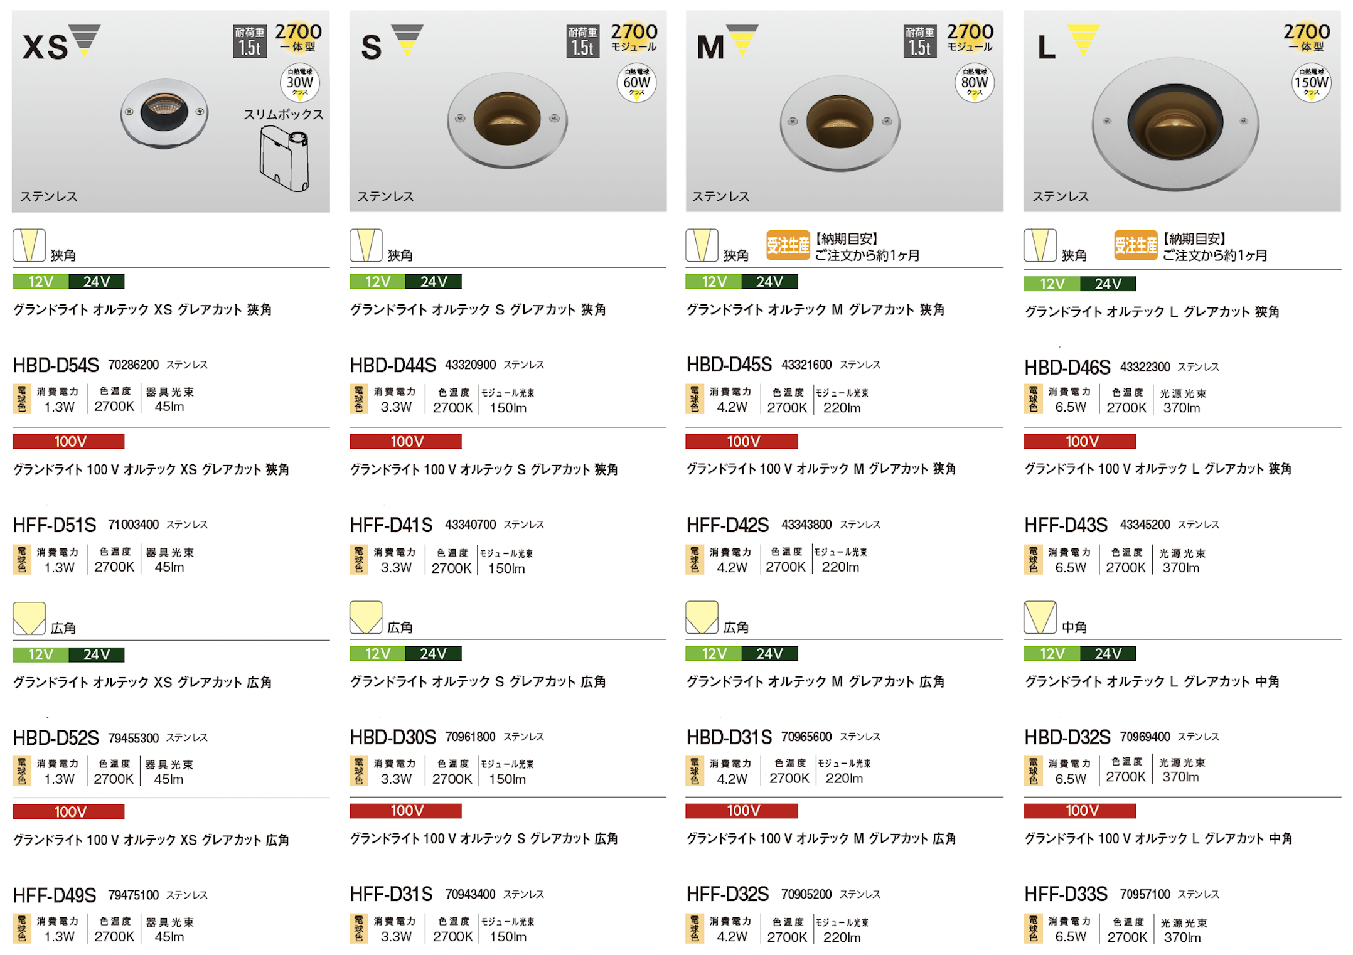This screenshot has height=955, width=1353.
Task: Select the 24V tag under L narrow angle
Action: pos(1108,284)
